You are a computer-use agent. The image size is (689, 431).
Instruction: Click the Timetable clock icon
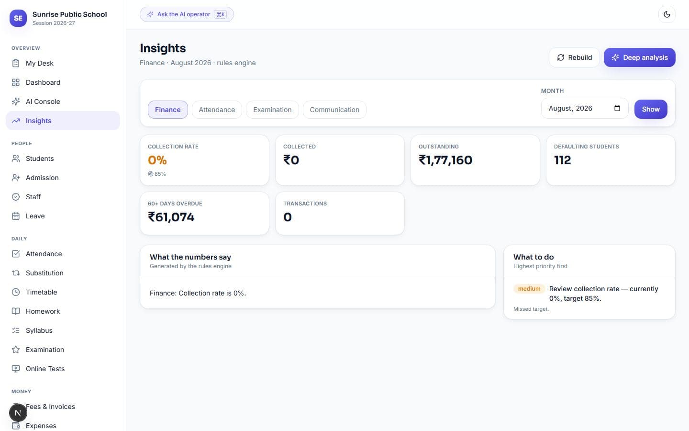pos(16,292)
